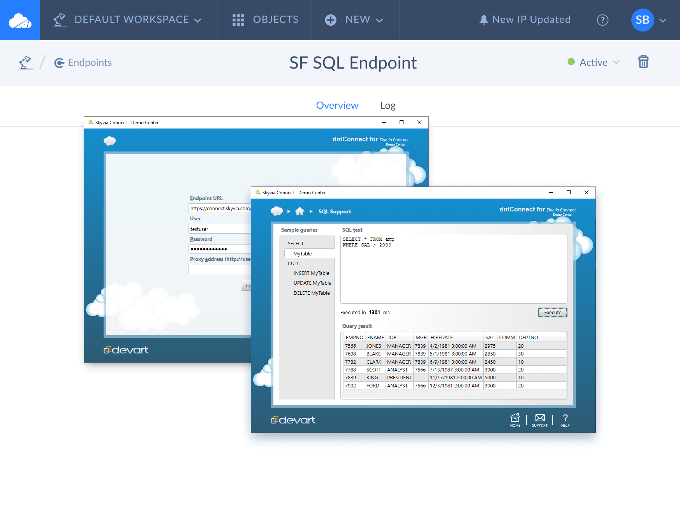Click the workspace lamp icon in breadcrumb
This screenshot has height=521, width=680.
tap(26, 62)
